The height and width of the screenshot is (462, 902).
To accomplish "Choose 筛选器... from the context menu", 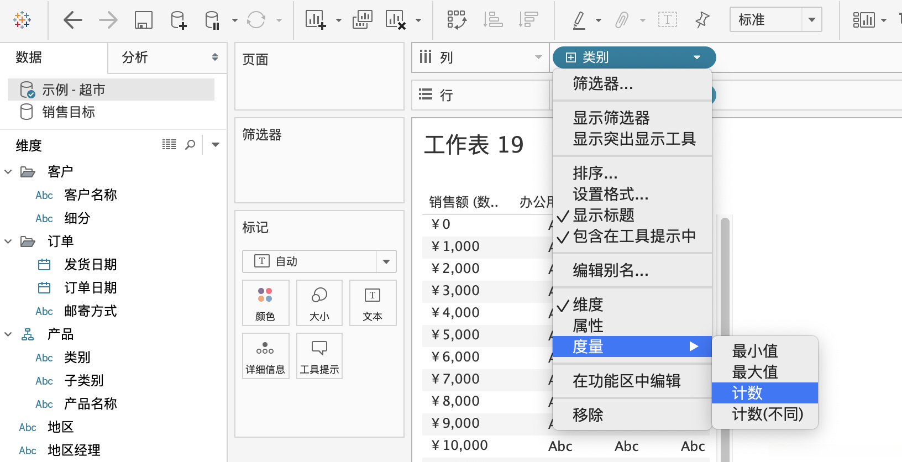I will pyautogui.click(x=632, y=83).
